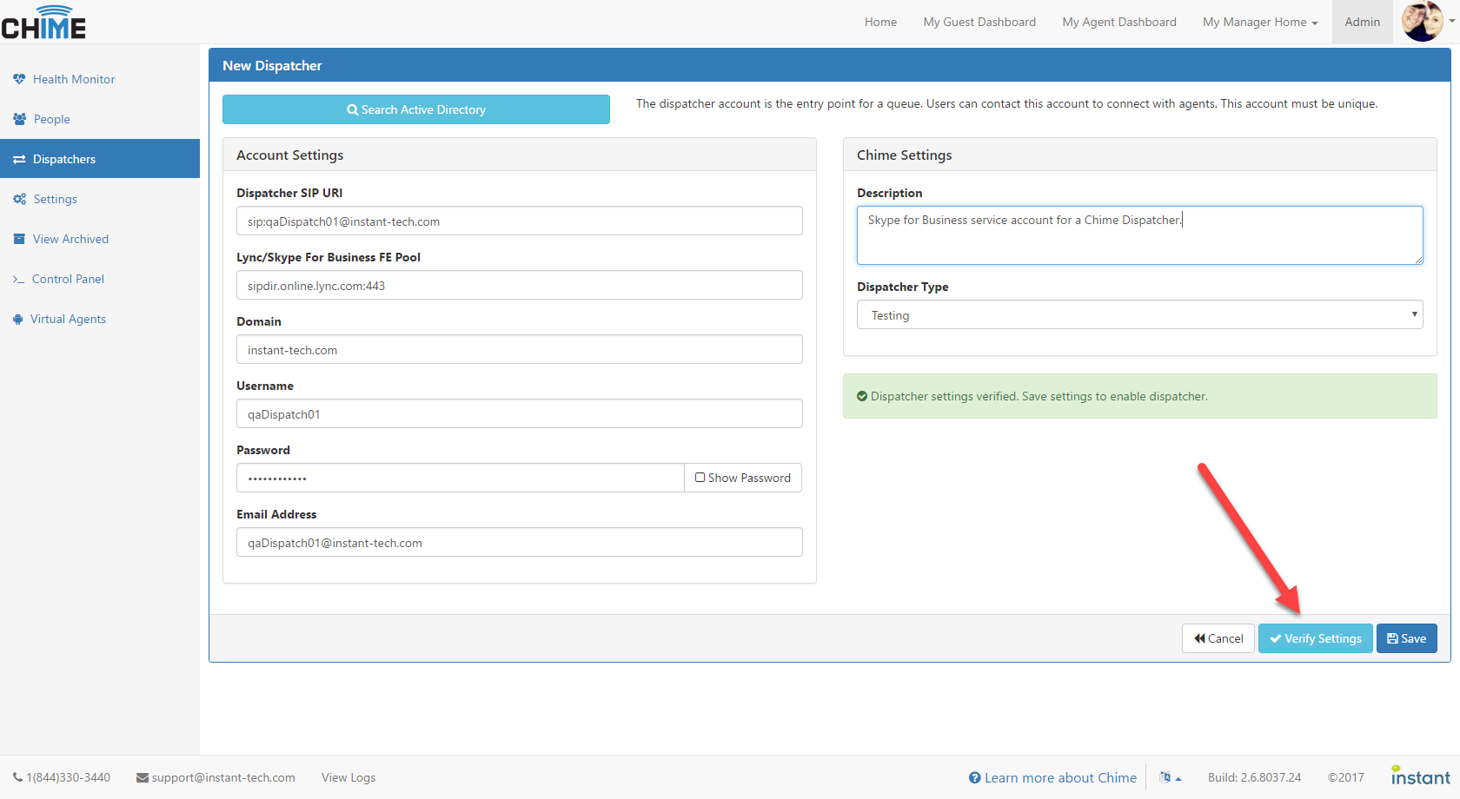Click the View Archived box icon
The width and height of the screenshot is (1460, 799).
point(19,239)
